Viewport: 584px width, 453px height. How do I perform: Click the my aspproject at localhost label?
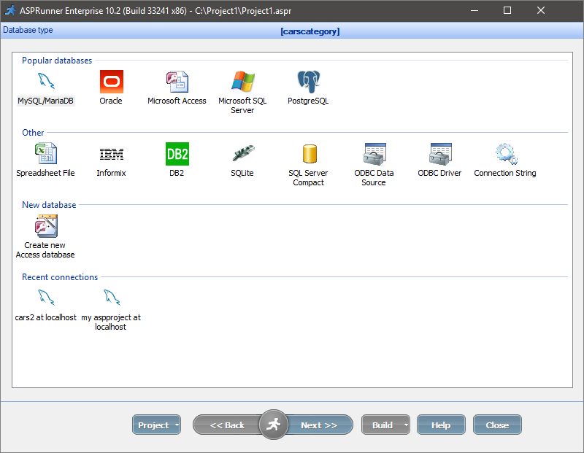[111, 322]
